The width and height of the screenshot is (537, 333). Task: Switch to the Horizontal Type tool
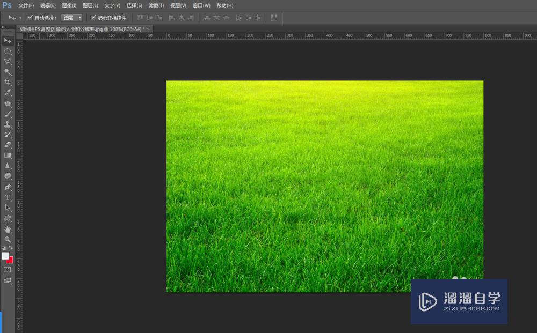pos(8,197)
